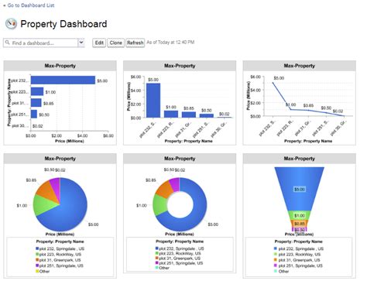This screenshot has width=367, height=291.
Task: Click purple plot 251 swatch in pie legend
Action: pos(37,265)
